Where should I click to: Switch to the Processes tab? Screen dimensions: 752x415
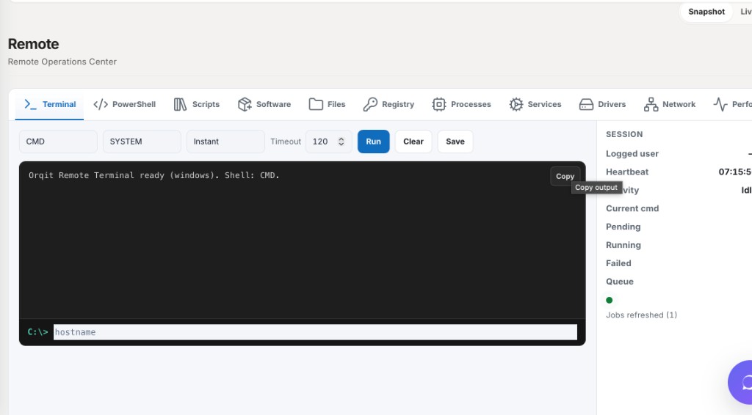(x=461, y=104)
